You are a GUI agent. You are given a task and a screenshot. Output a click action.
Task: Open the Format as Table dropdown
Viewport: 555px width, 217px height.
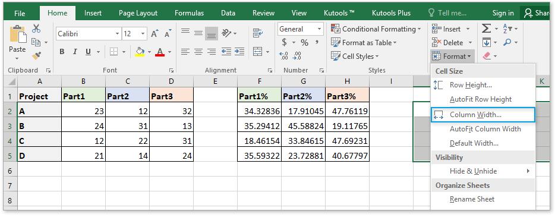(364, 42)
